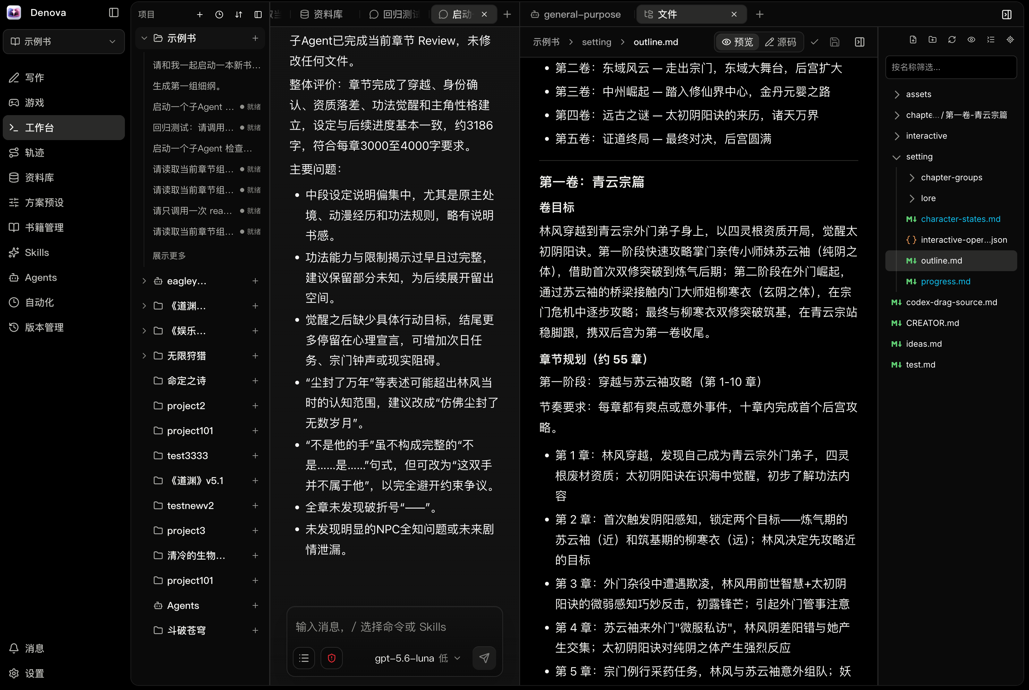Select the 文件 tab
This screenshot has width=1029, height=690.
coord(691,15)
